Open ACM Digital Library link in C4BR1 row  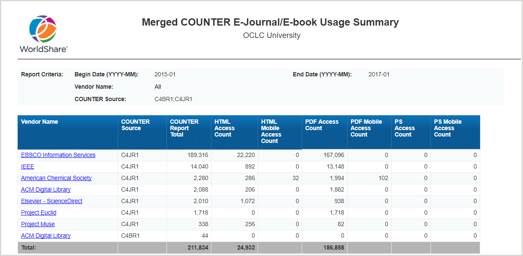46,236
